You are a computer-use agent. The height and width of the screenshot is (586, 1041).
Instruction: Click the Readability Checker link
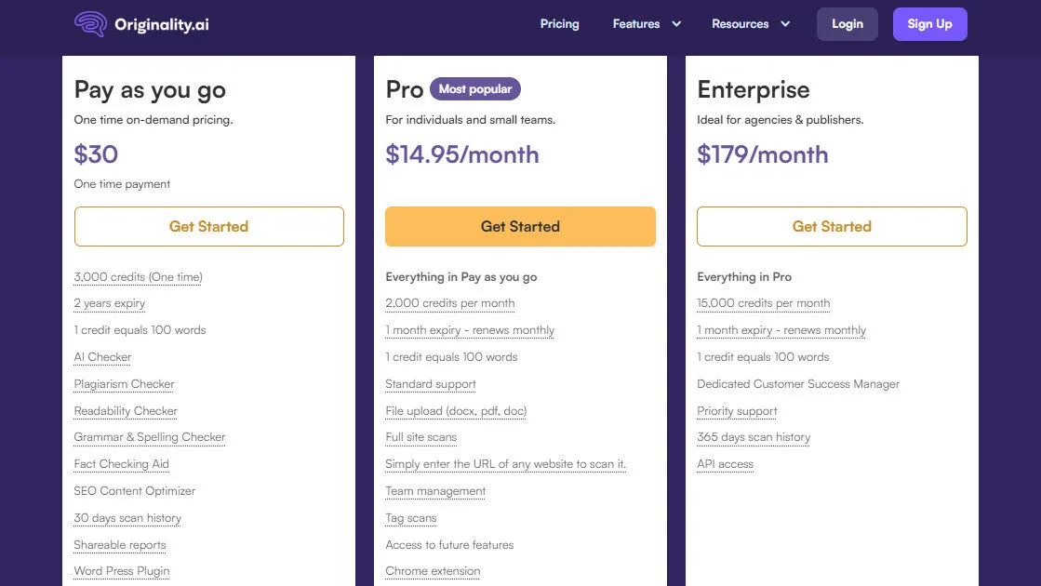coord(126,410)
